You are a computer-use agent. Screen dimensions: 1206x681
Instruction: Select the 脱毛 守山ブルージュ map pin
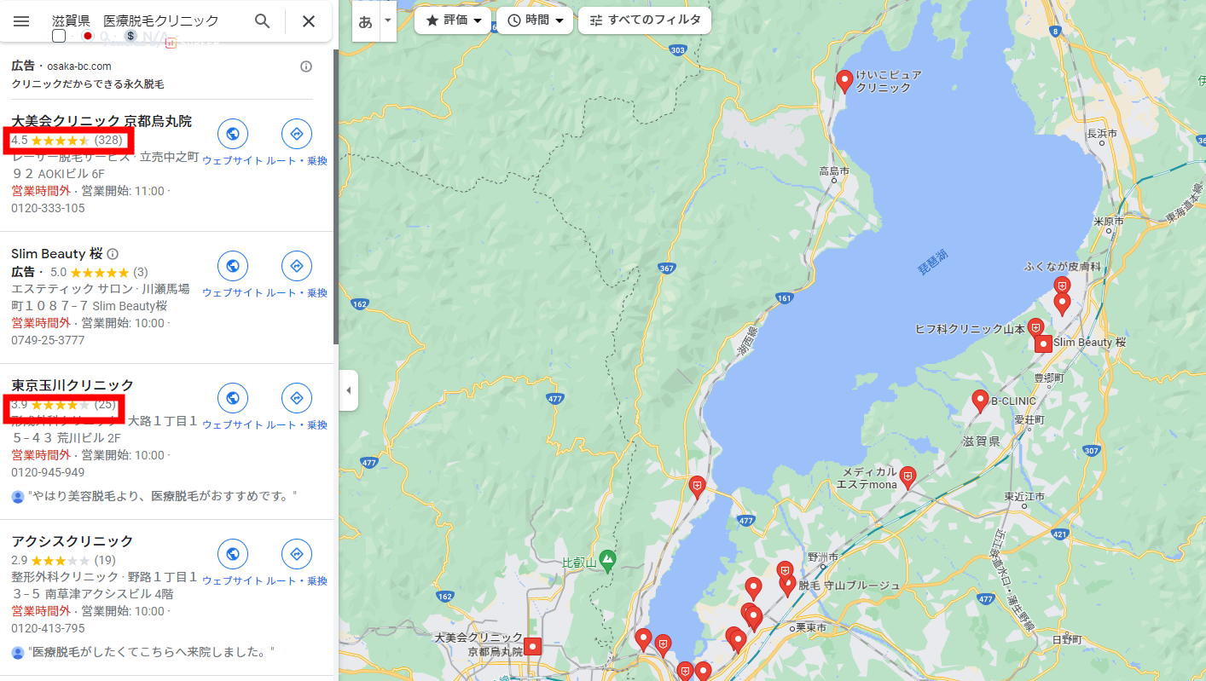[x=787, y=584]
